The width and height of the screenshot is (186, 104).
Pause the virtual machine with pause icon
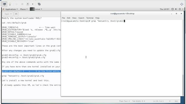click(x=22, y=4)
